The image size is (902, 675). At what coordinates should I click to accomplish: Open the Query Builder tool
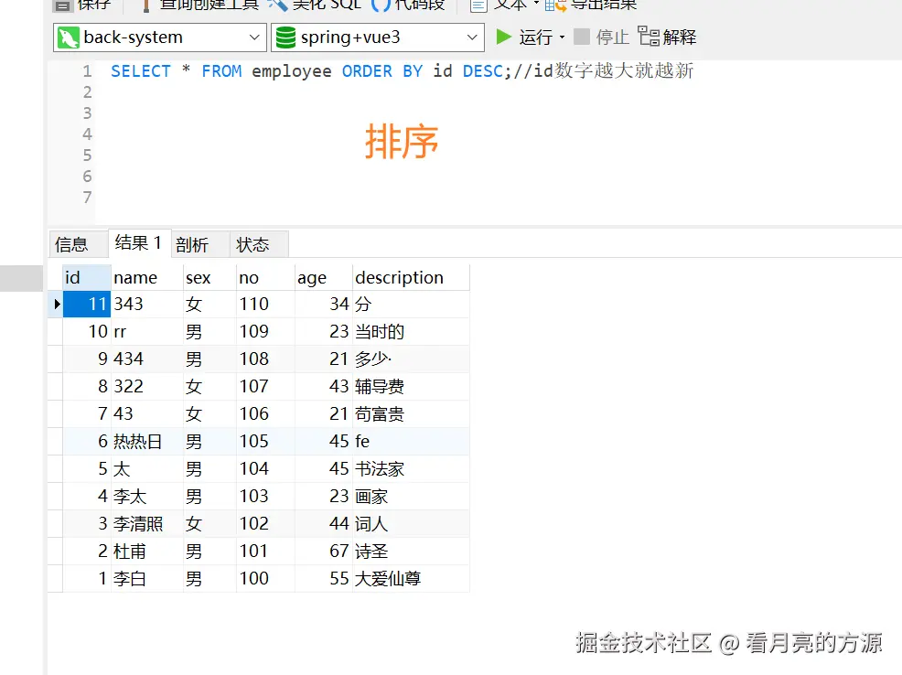200,5
